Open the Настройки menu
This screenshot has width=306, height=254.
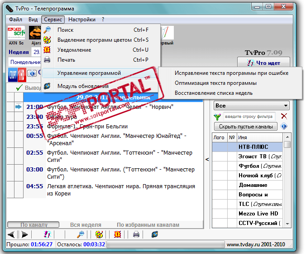(82, 20)
